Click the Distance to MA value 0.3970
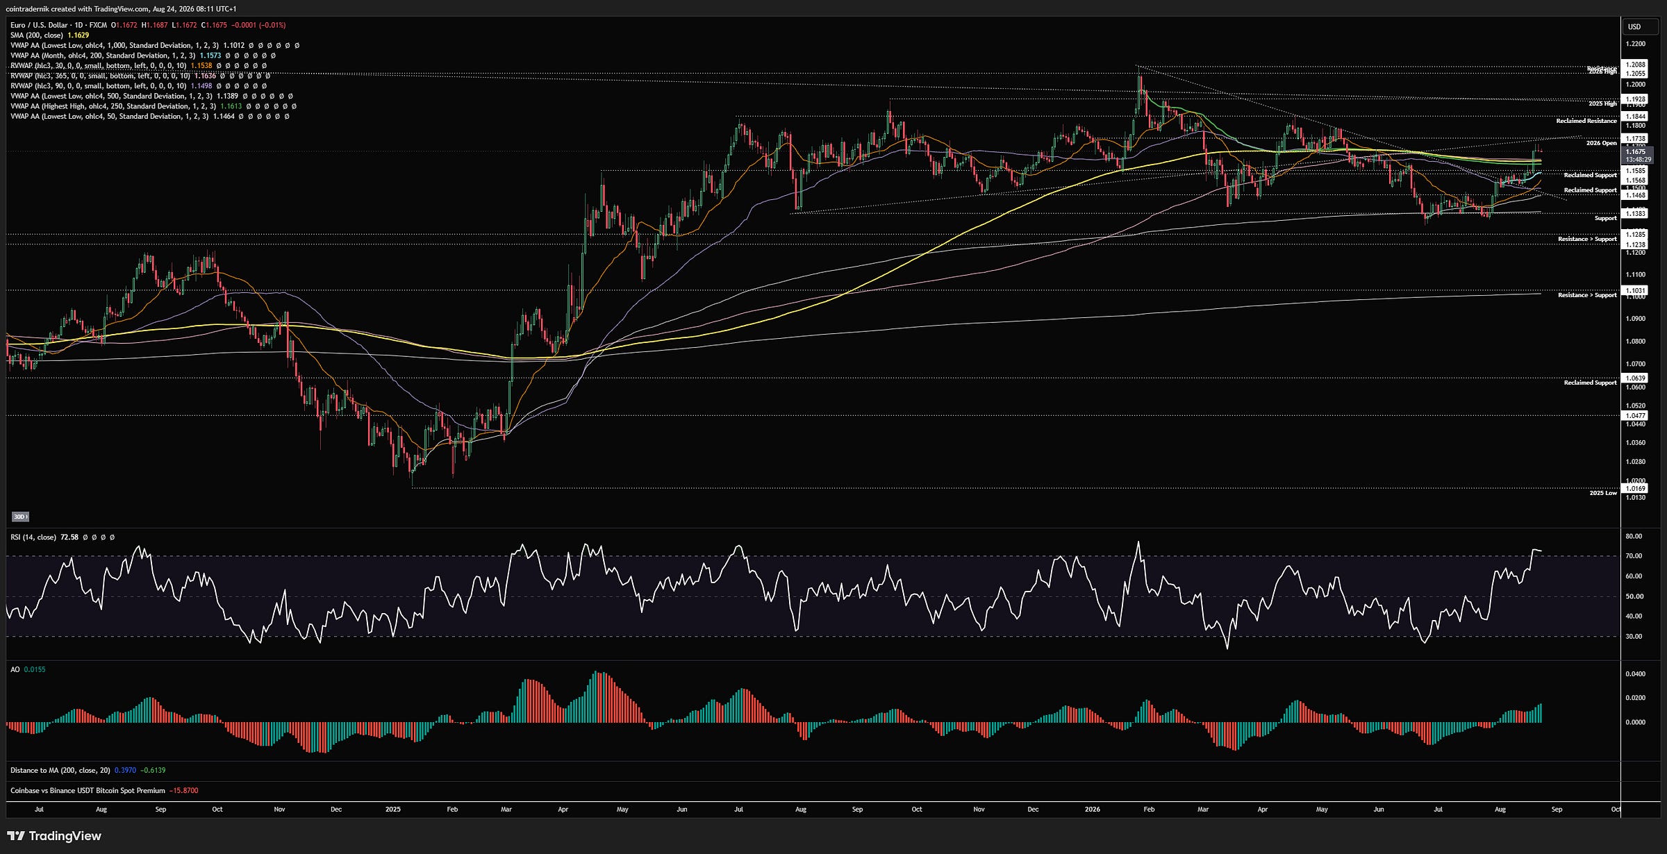 click(x=125, y=770)
